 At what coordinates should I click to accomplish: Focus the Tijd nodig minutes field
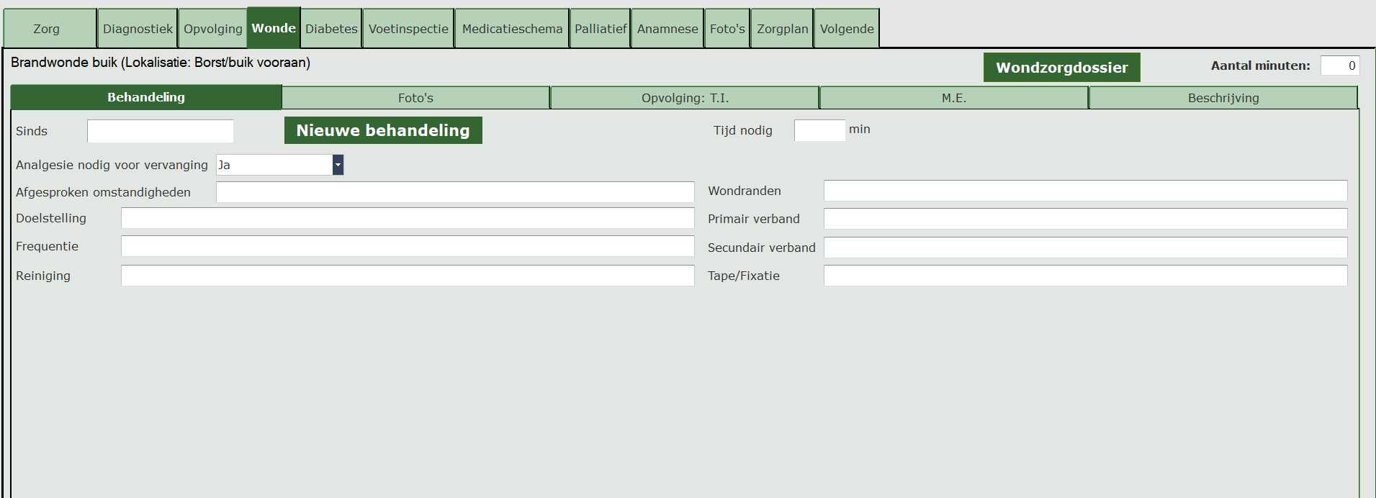pyautogui.click(x=819, y=130)
